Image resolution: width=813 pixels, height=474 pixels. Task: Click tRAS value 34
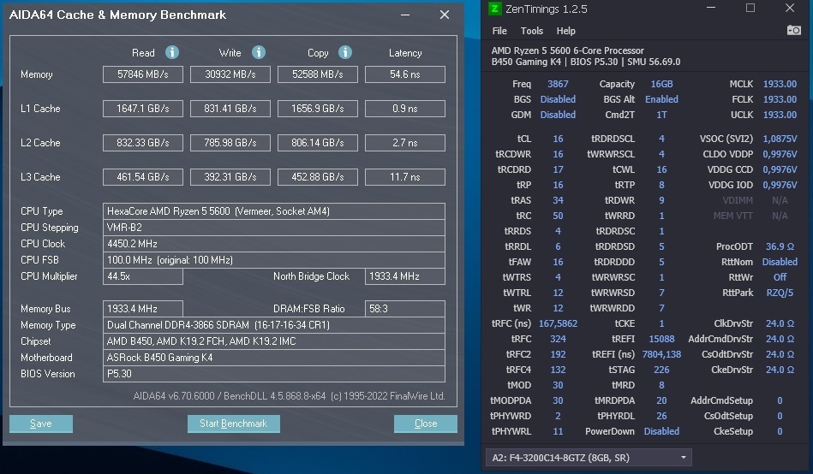(558, 200)
